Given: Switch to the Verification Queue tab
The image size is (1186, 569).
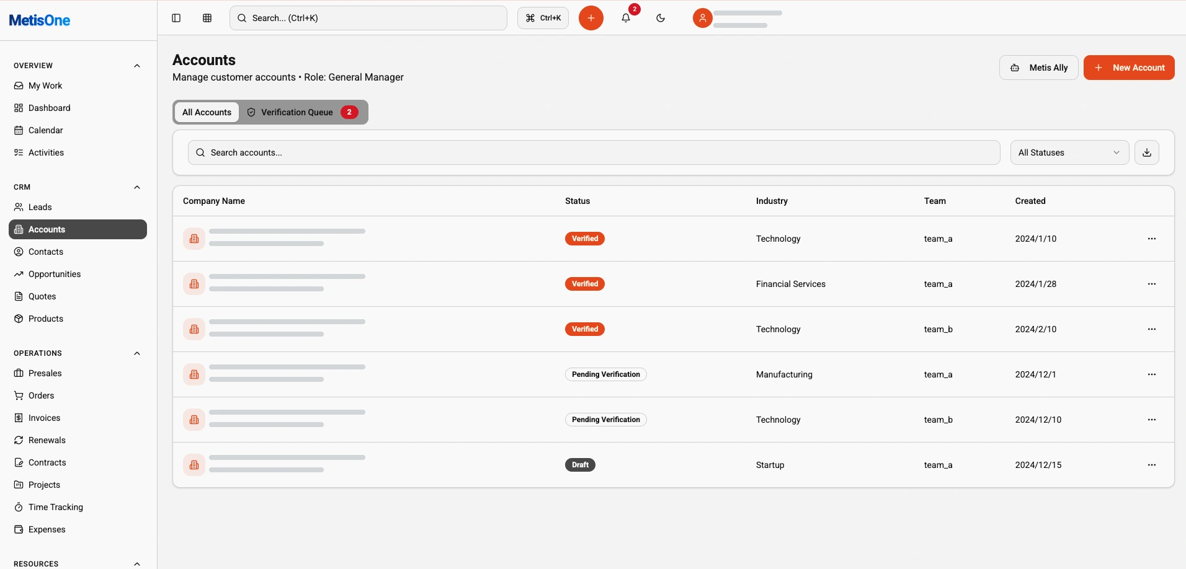Looking at the screenshot, I should [x=303, y=112].
